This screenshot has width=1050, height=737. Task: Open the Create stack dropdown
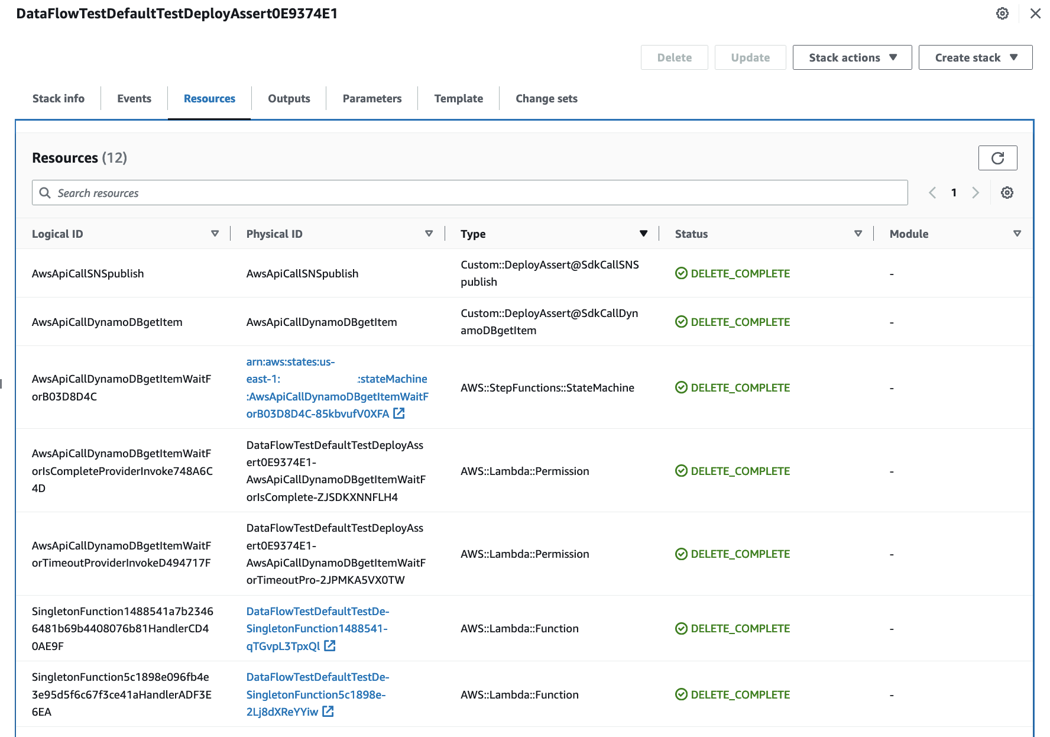click(x=974, y=57)
